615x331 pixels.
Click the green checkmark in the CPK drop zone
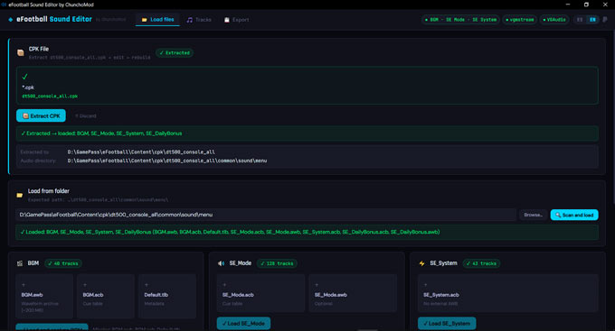(x=24, y=77)
